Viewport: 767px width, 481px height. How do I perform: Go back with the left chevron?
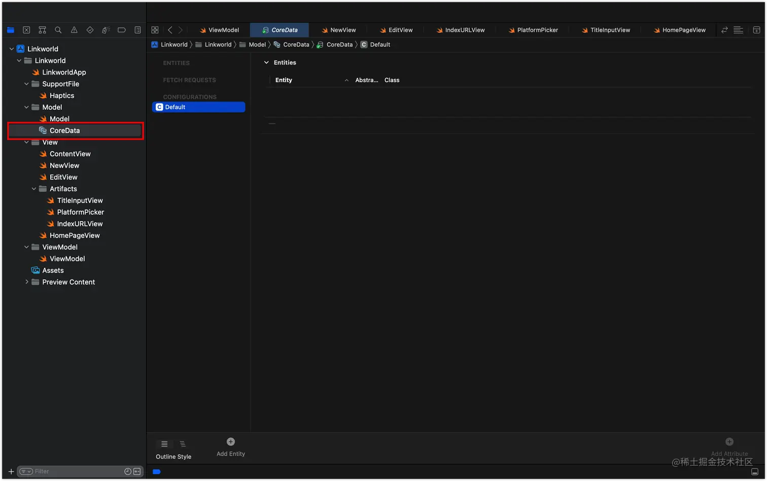pyautogui.click(x=170, y=30)
